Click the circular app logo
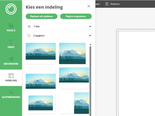 11,9
